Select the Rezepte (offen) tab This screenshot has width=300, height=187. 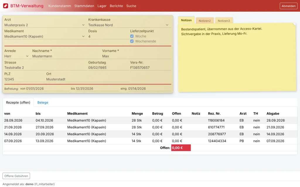18,103
